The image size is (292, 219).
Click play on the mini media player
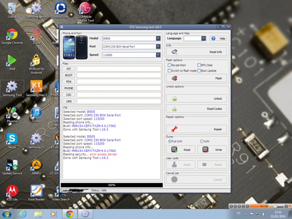pyautogui.click(x=231, y=206)
